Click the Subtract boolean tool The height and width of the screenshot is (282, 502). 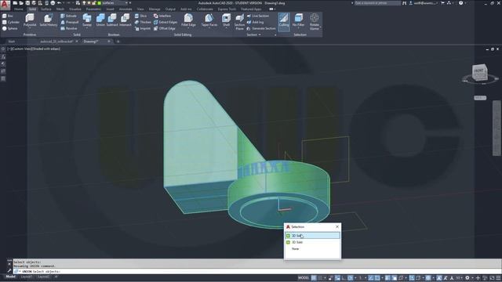pos(112,20)
